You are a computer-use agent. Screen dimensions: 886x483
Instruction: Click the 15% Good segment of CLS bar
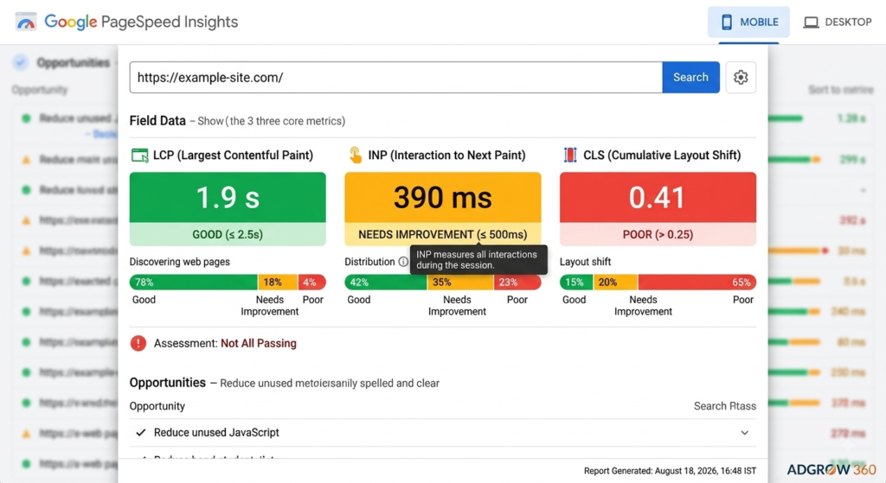(x=576, y=283)
